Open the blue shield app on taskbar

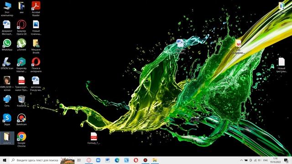(126, 160)
